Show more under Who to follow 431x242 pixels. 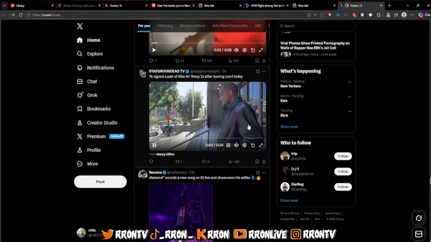[289, 201]
